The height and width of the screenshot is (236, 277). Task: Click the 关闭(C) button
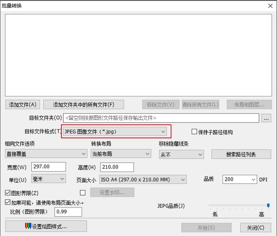(x=256, y=228)
